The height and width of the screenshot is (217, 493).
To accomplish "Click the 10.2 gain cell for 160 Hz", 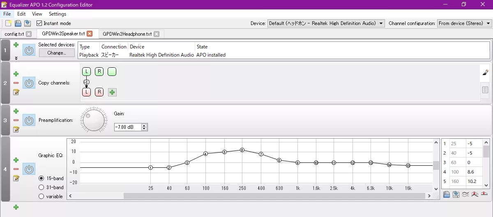I will 474,181.
